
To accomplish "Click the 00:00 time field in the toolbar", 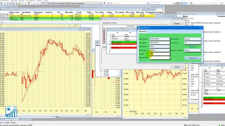I will click(44, 3).
